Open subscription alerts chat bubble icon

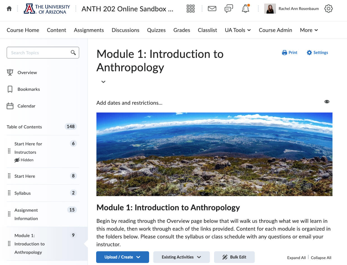tap(229, 9)
